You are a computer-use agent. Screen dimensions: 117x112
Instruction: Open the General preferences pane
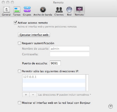6,11
